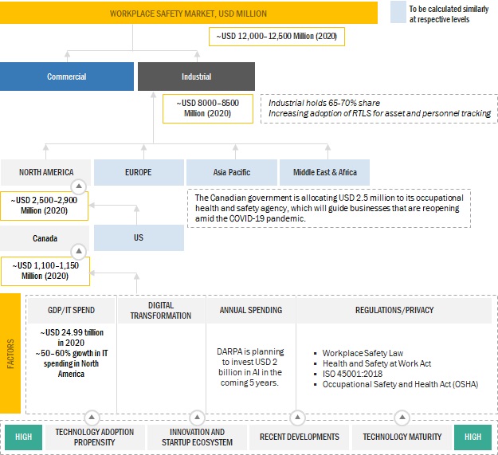Viewport: 498px width, 455px height.
Task: Click the arrow circle icon below North America
Action: (78, 186)
